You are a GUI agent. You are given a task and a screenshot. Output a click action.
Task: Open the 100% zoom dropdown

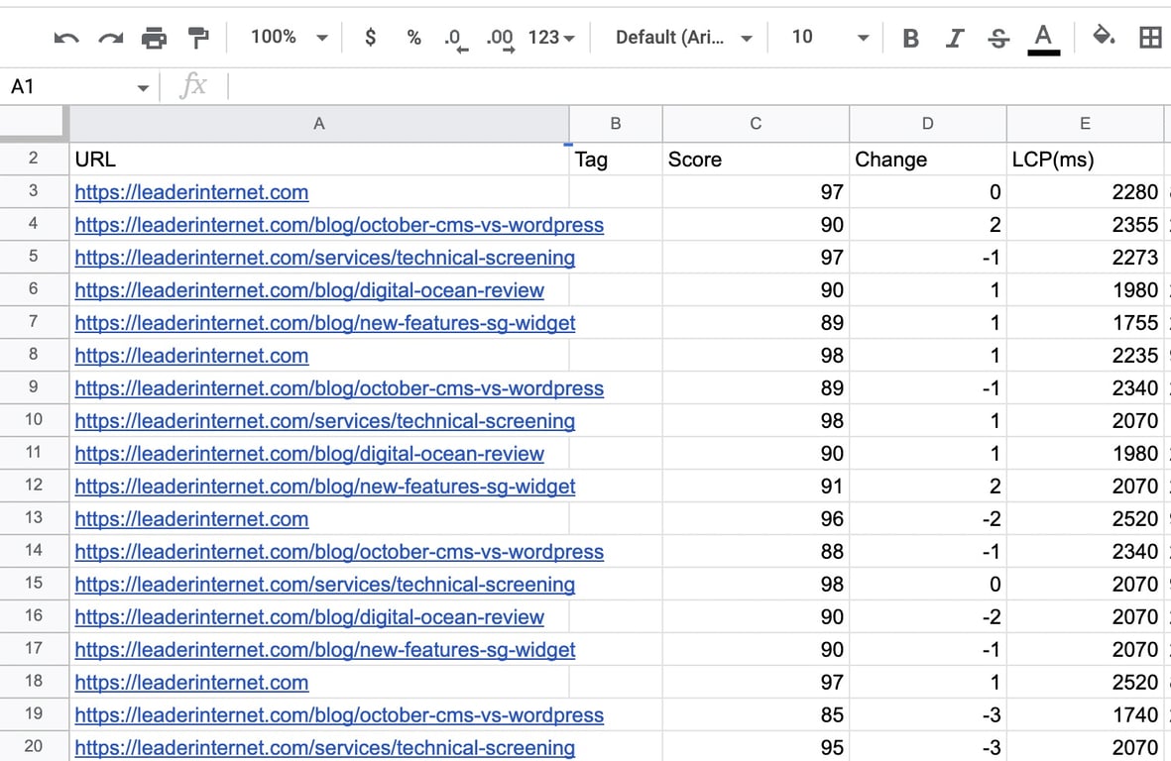[289, 38]
